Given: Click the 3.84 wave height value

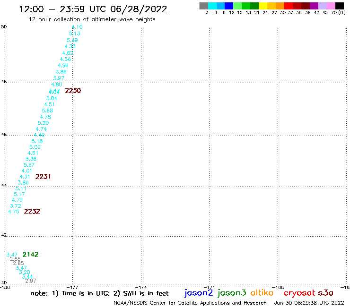Looking at the screenshot, I should tap(52, 98).
